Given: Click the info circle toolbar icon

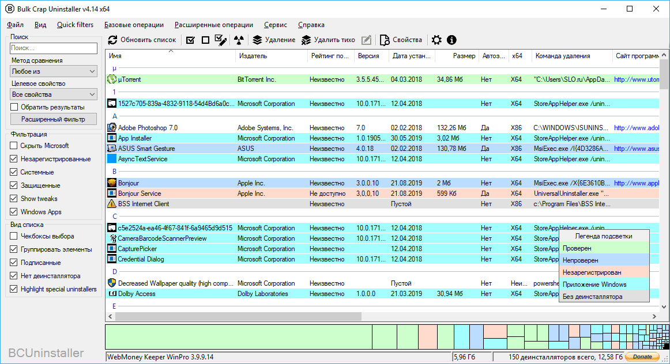Looking at the screenshot, I should click(451, 40).
